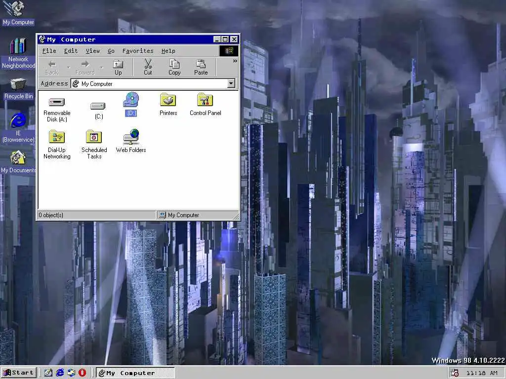Image resolution: width=506 pixels, height=379 pixels.
Task: Select the Recycle Bin desktop icon
Action: pos(18,89)
